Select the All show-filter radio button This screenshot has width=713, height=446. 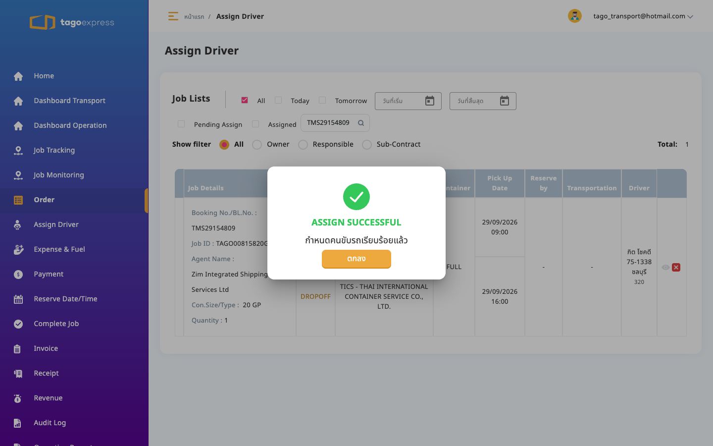[x=224, y=144]
